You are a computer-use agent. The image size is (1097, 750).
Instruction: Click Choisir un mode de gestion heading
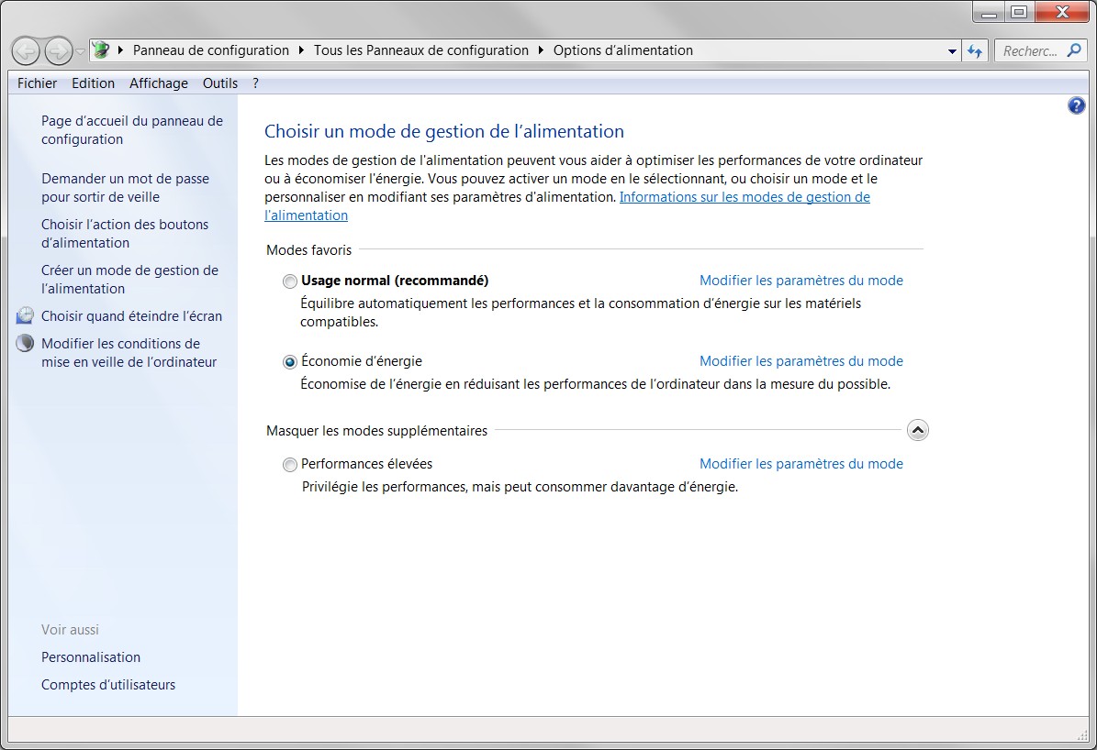444,131
